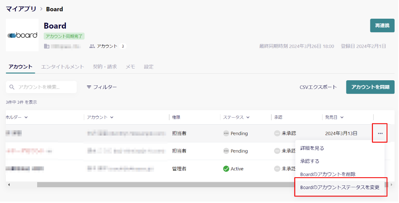The image size is (399, 203).
Task: Click the 登録日 2024年2月1日 text
Action: (363, 47)
